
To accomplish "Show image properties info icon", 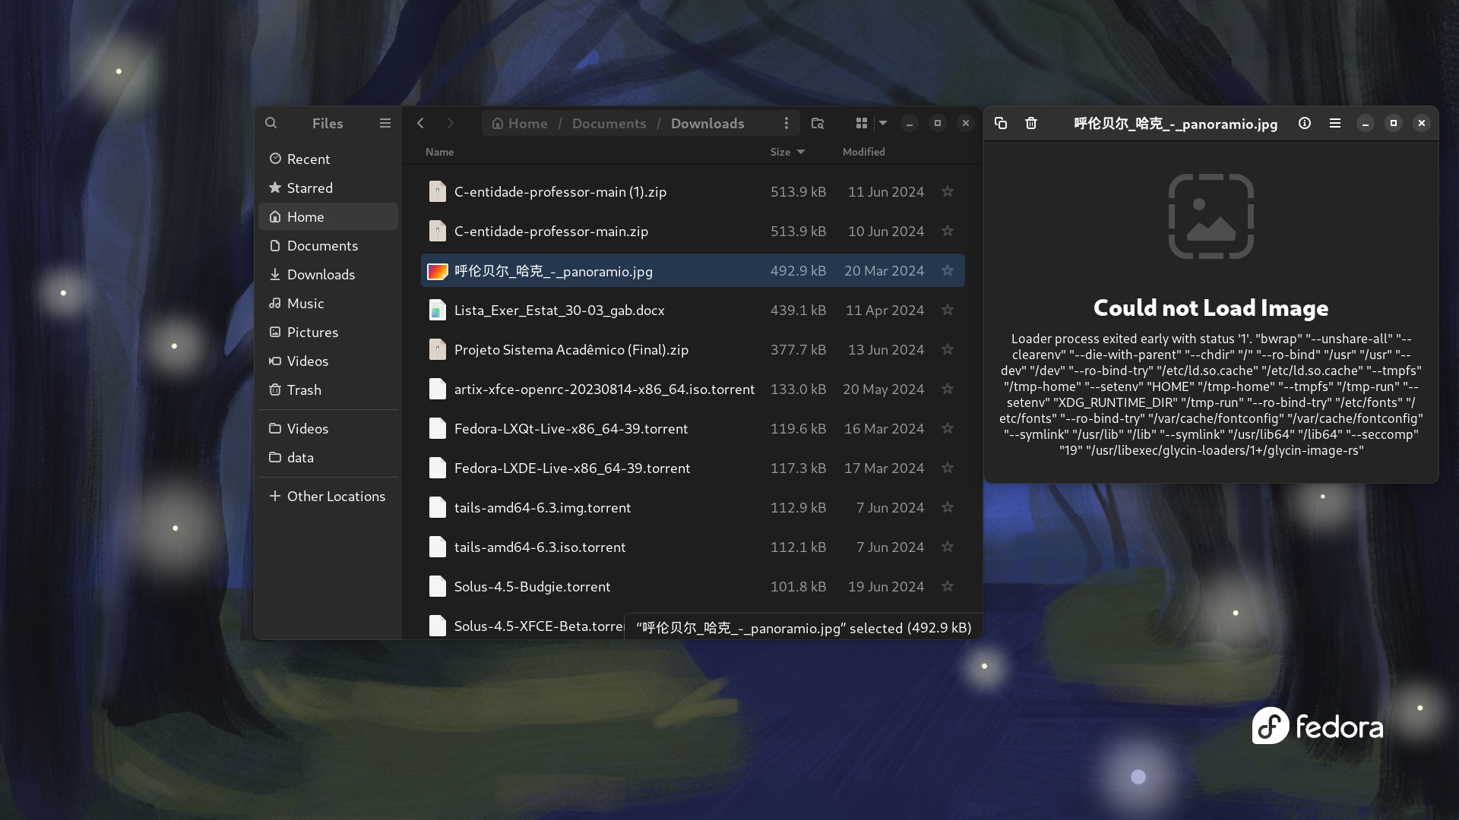I will click(x=1305, y=123).
